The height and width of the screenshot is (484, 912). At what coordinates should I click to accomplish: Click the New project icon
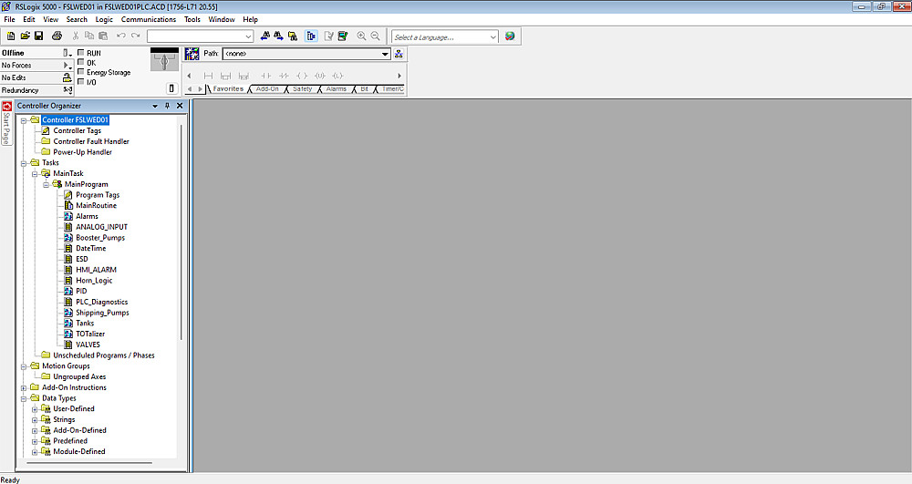[x=10, y=36]
